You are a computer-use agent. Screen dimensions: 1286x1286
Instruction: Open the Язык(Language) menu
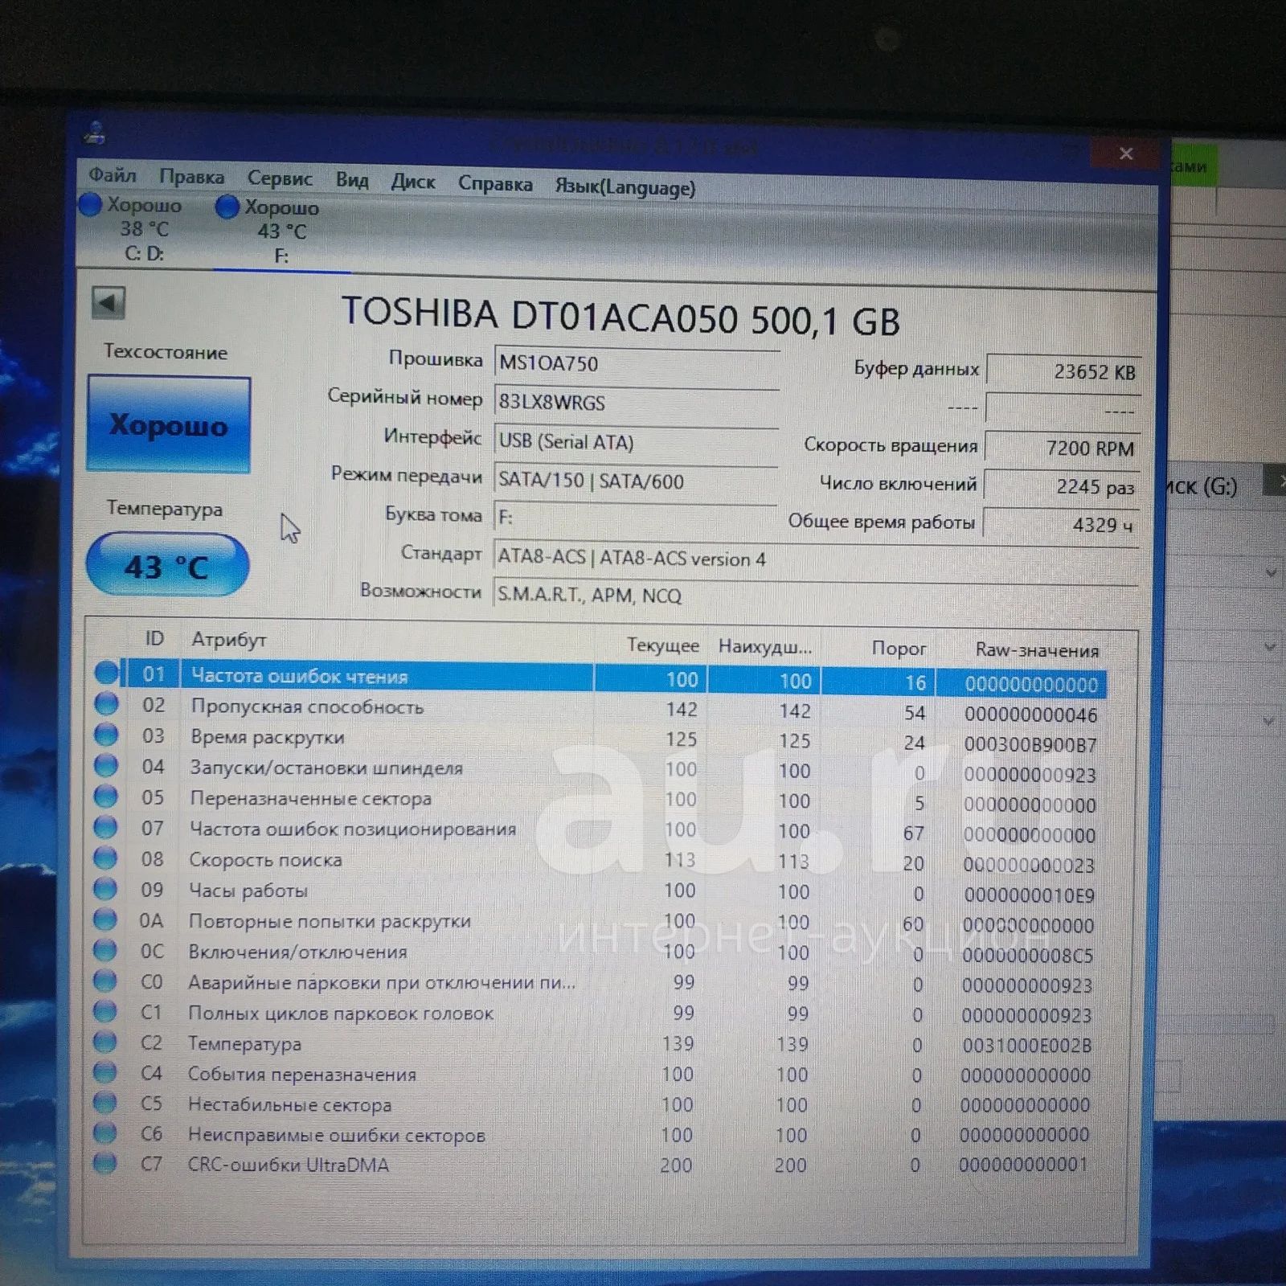pyautogui.click(x=625, y=187)
